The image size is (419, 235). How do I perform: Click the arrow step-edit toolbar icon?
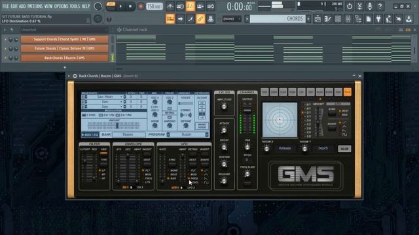[x=181, y=19]
